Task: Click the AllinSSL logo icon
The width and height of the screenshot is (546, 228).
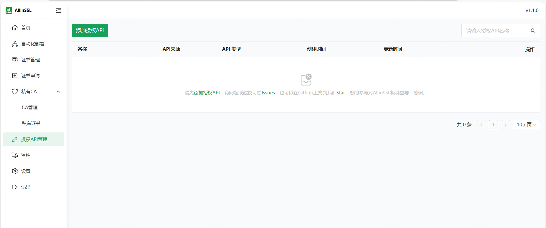Action: click(9, 10)
